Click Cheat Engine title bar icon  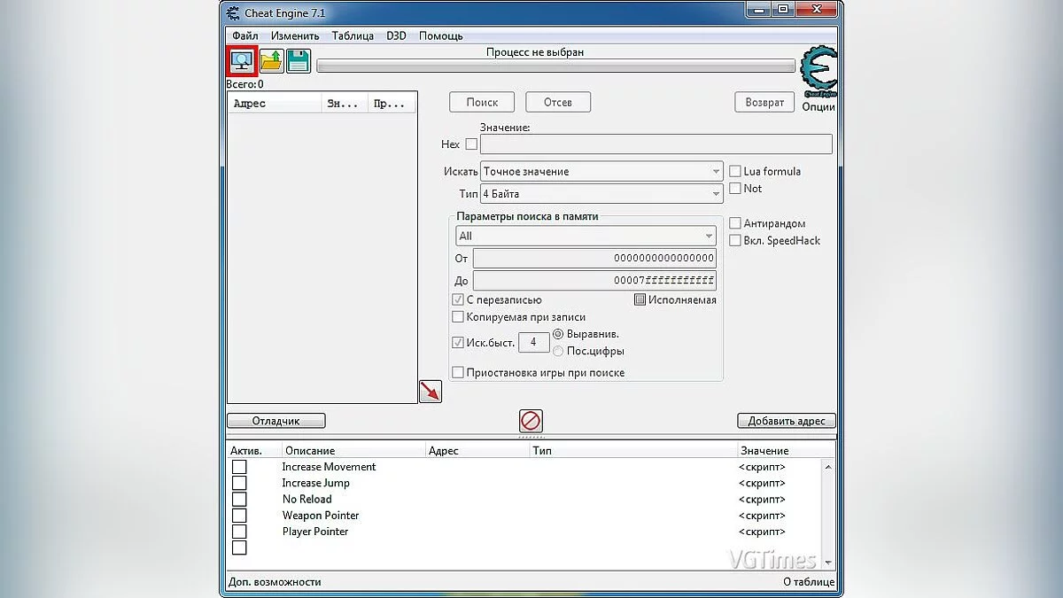(x=233, y=12)
